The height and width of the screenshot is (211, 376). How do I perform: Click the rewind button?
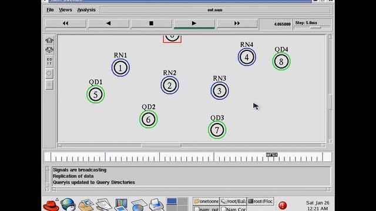tap(65, 23)
